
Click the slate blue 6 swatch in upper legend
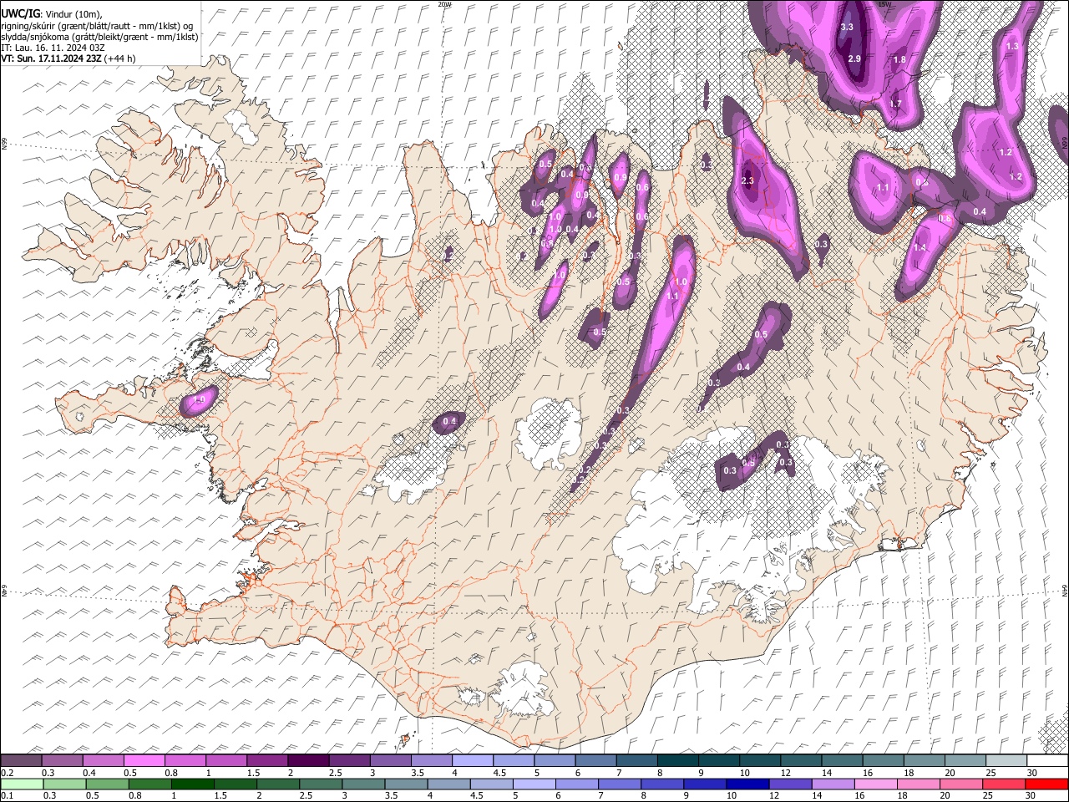point(595,760)
